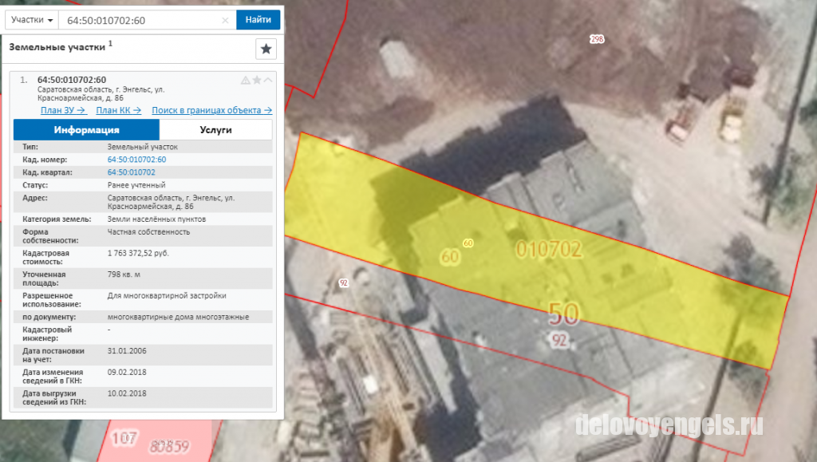This screenshot has width=817, height=462.
Task: Select the Информация tab
Action: pos(86,130)
